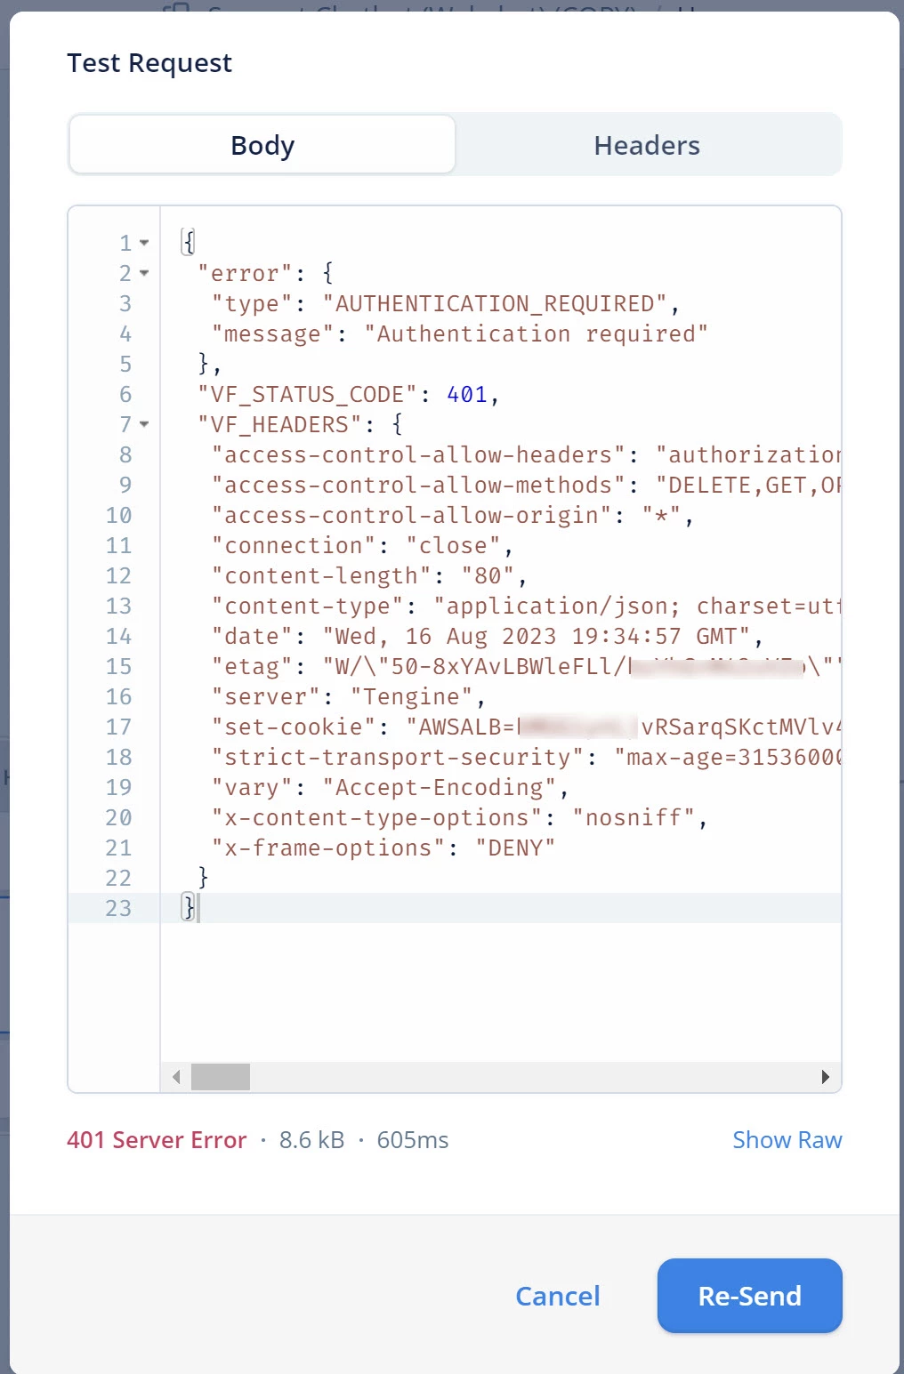904x1374 pixels.
Task: Click the "605ms" response time
Action: [413, 1140]
